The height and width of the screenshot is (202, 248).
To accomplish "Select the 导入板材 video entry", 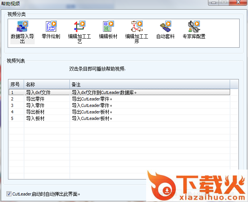I will point(35,118).
